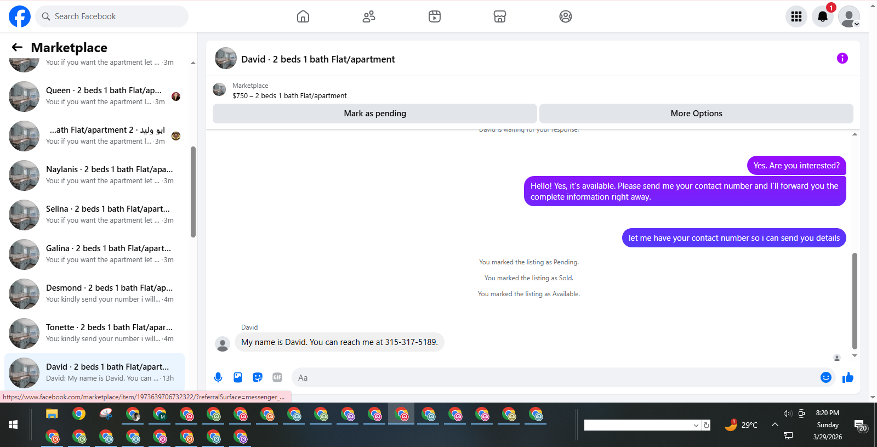The height and width of the screenshot is (447, 877).
Task: Open More Options for the listing
Action: click(696, 114)
